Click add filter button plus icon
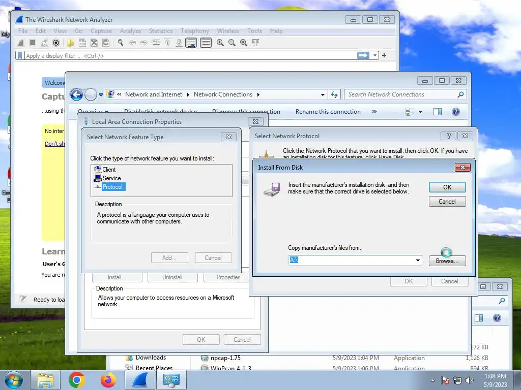This screenshot has height=390, width=521. pyautogui.click(x=384, y=55)
